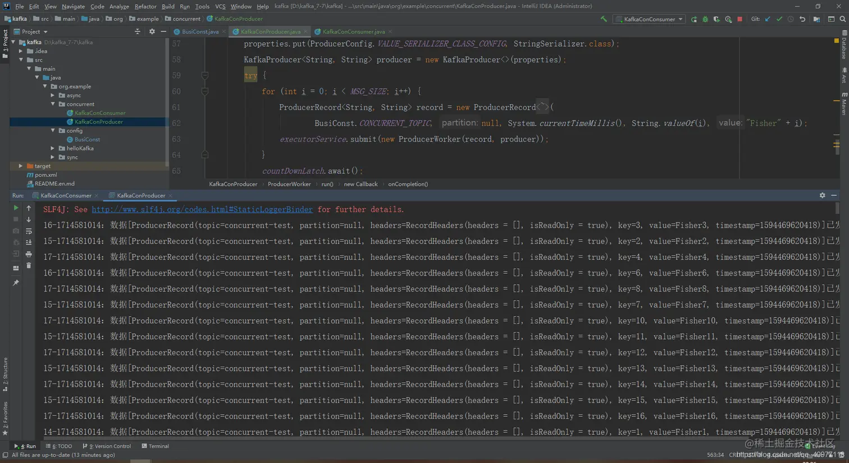The image size is (849, 463).
Task: Click the Profiler run icon in toolbar
Action: click(728, 19)
